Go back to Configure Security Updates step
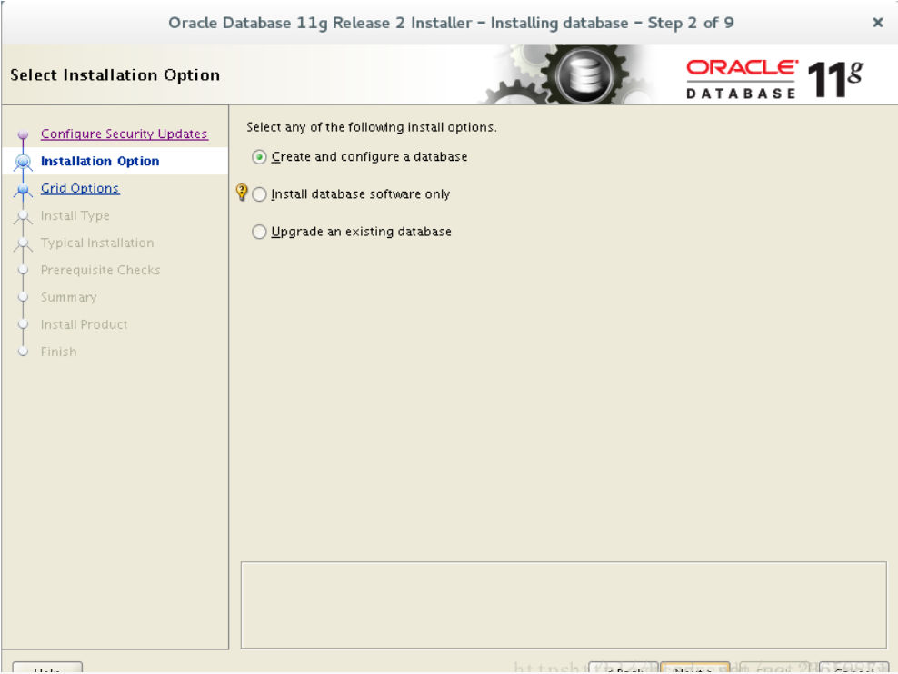This screenshot has width=898, height=674. point(125,134)
